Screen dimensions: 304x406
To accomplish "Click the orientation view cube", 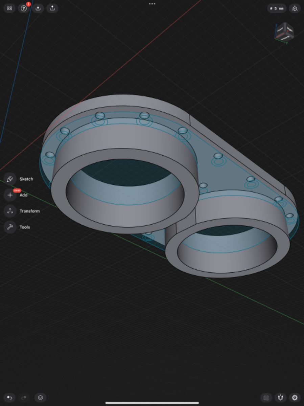I will pos(284,32).
